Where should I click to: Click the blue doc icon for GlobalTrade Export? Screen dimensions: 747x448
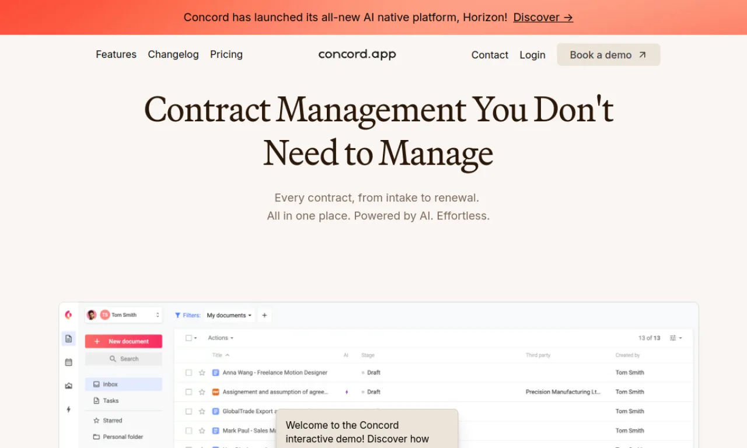click(215, 411)
